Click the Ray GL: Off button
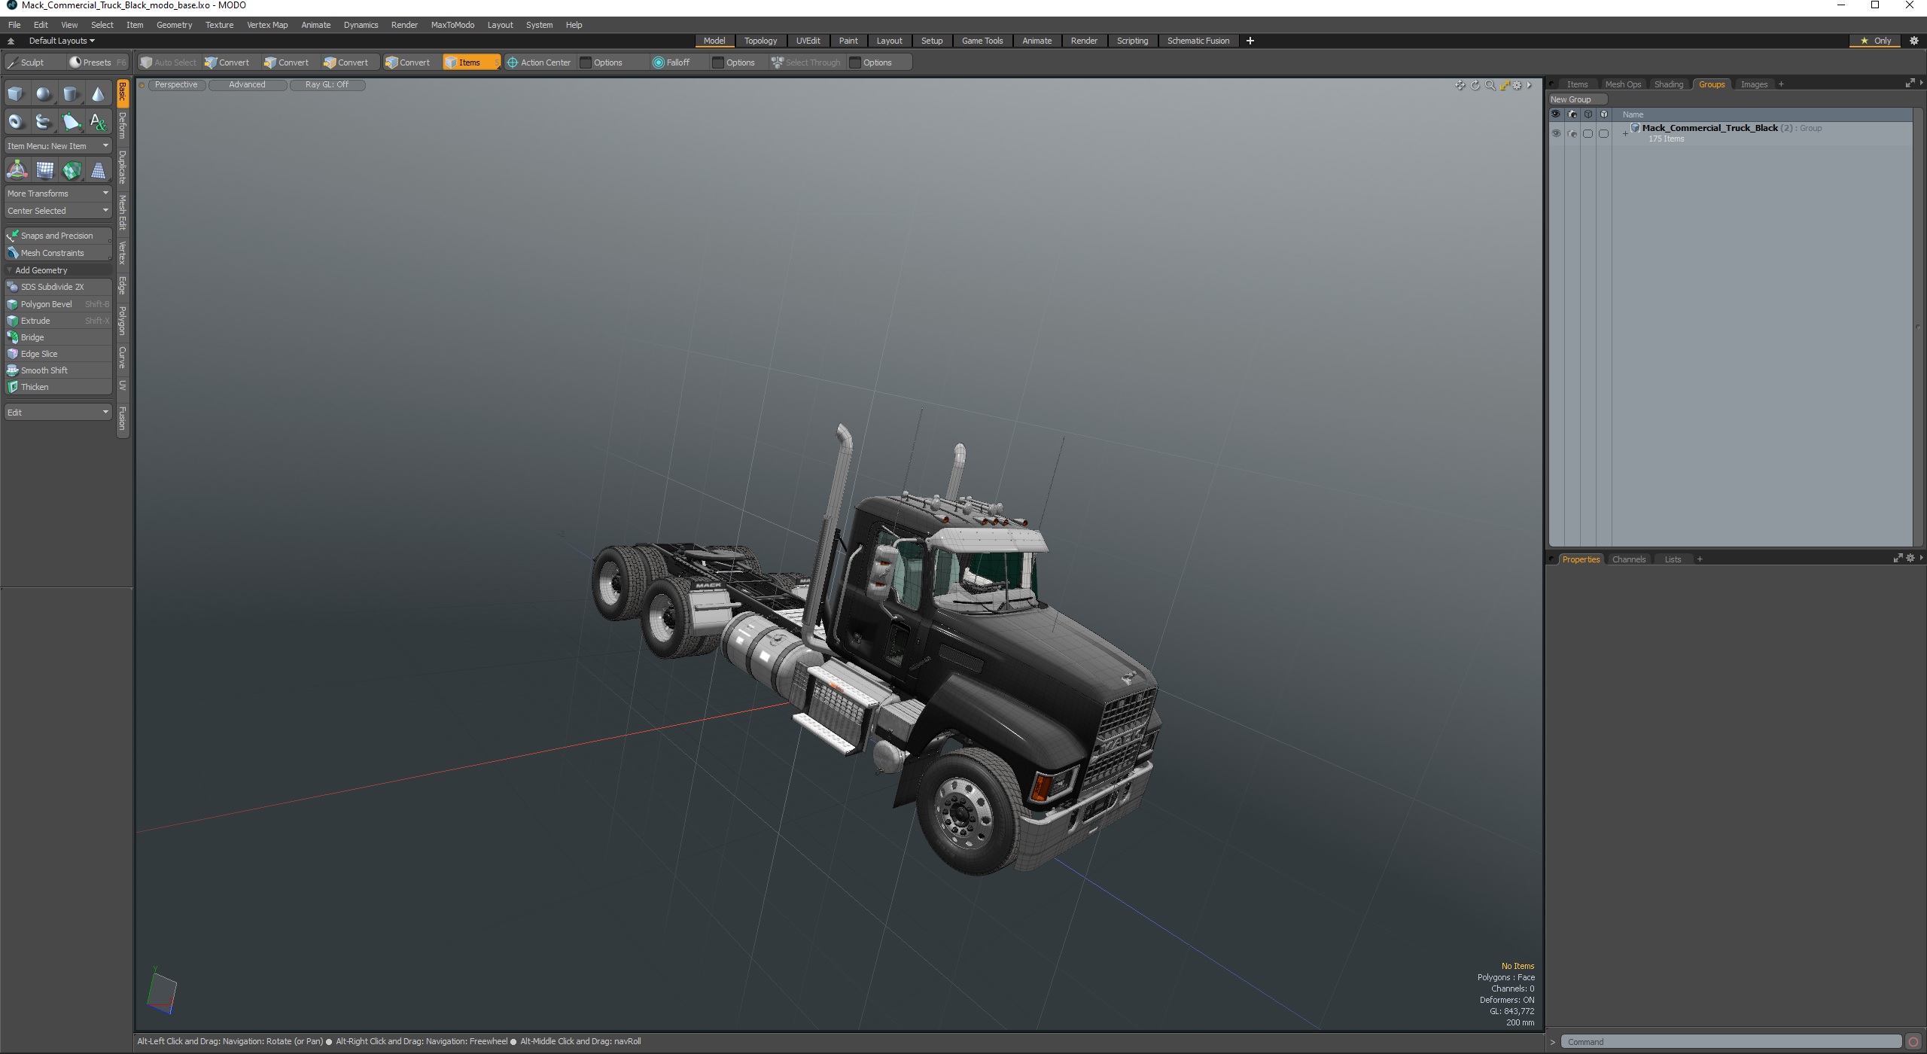Screen dimensions: 1927x1054 (x=327, y=85)
